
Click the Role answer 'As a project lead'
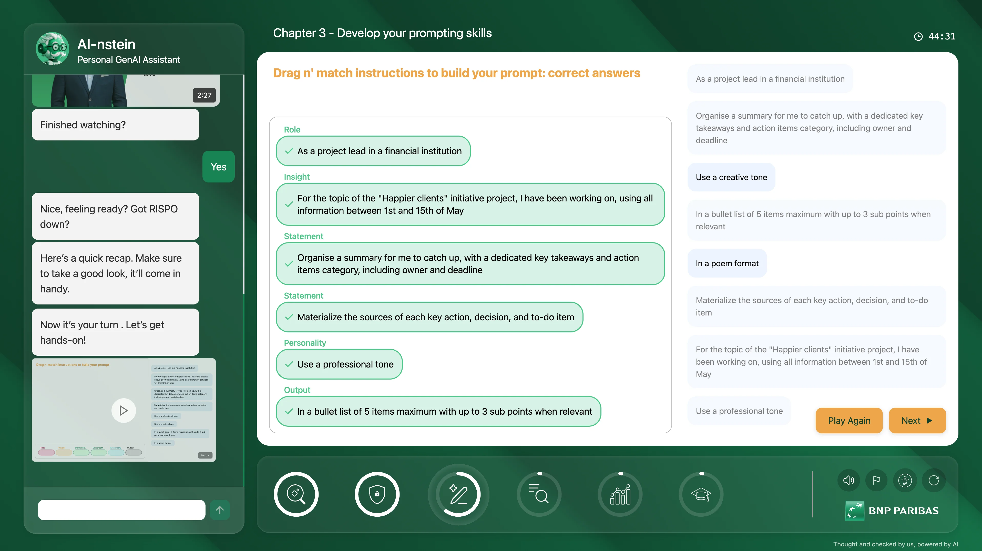point(373,151)
